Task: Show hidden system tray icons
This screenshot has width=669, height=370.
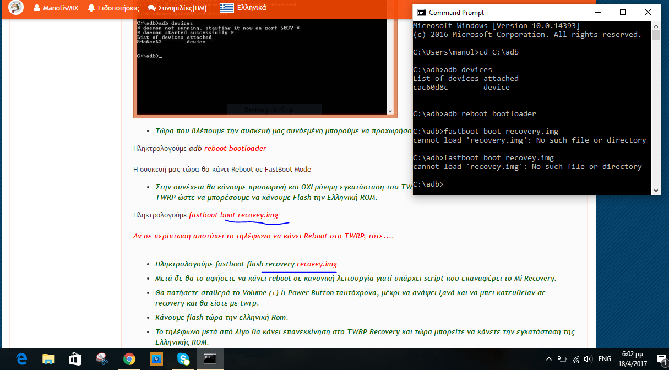Action: 549,358
